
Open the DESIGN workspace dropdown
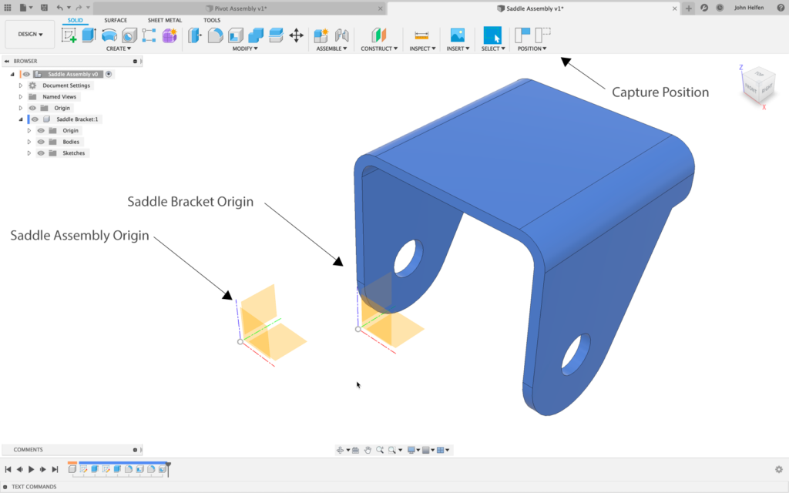30,35
